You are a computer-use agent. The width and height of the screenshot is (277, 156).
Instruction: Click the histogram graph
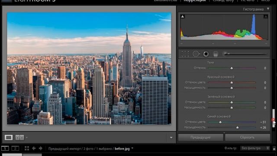224,27
